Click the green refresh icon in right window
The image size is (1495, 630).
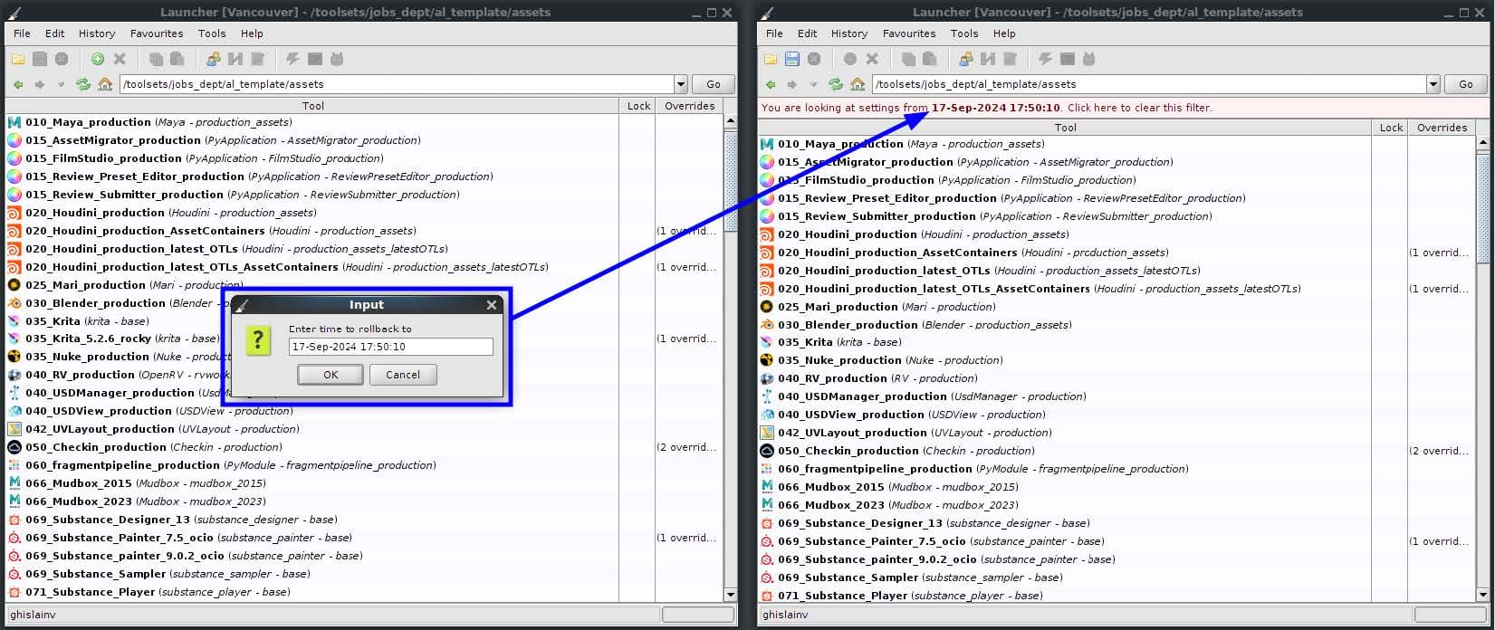[x=836, y=84]
